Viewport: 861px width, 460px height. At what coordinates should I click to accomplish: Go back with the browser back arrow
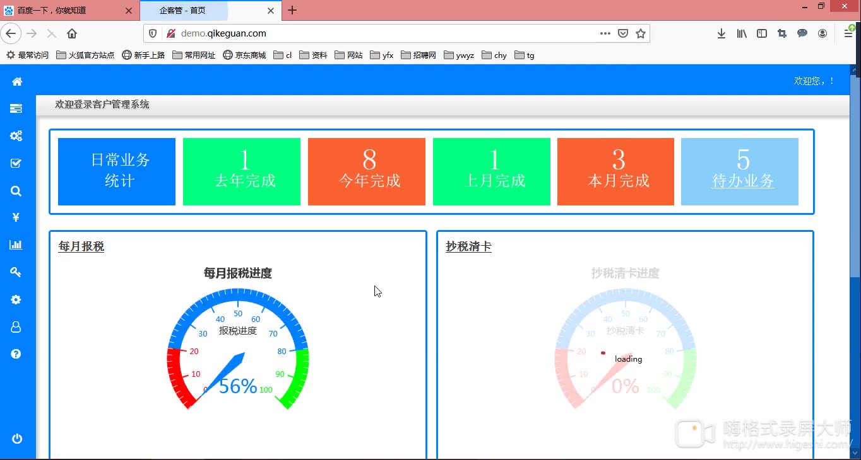pyautogui.click(x=11, y=33)
